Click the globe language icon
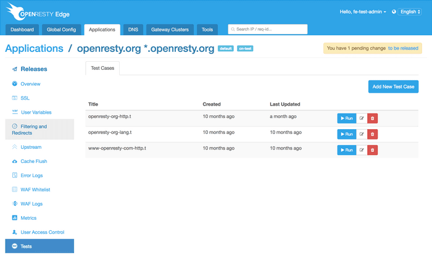The image size is (432, 260). tap(394, 12)
